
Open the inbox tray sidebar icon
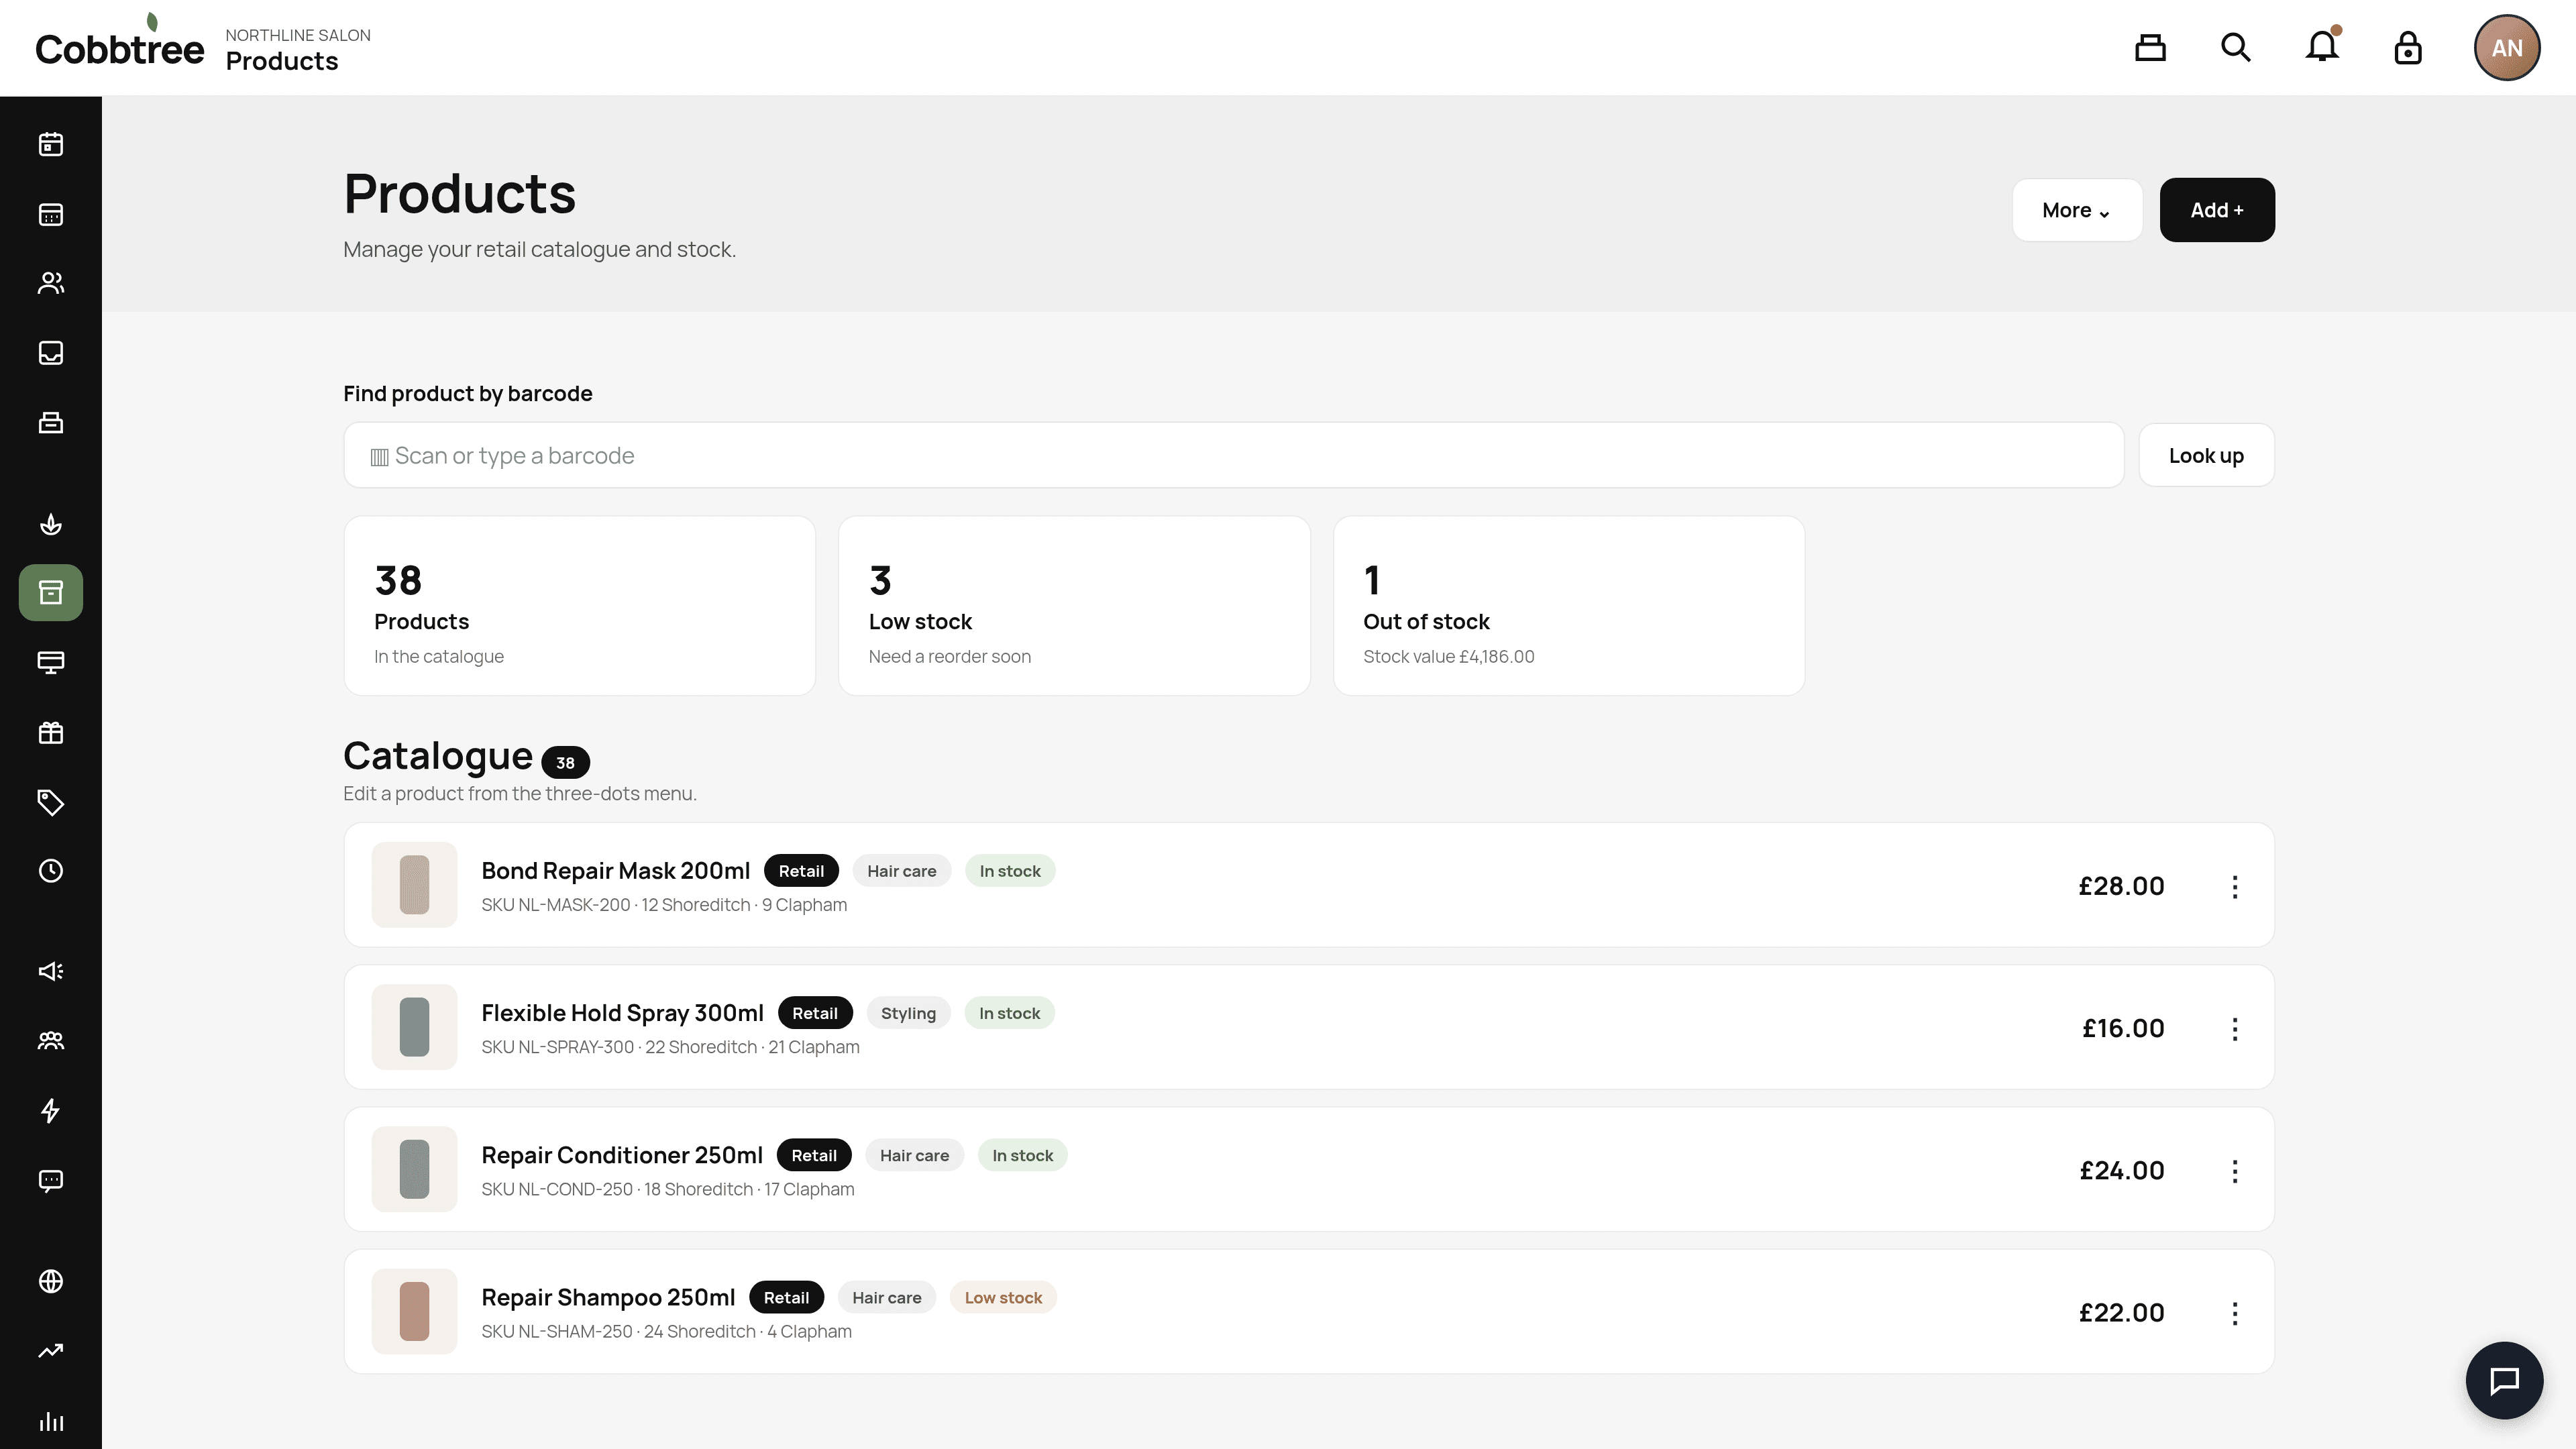click(51, 353)
